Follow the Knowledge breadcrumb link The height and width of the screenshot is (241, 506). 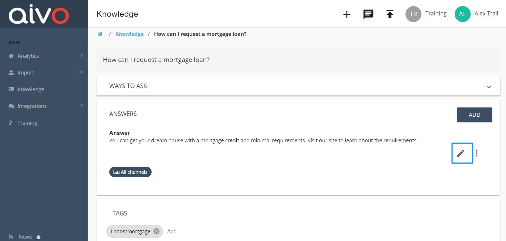pos(129,34)
